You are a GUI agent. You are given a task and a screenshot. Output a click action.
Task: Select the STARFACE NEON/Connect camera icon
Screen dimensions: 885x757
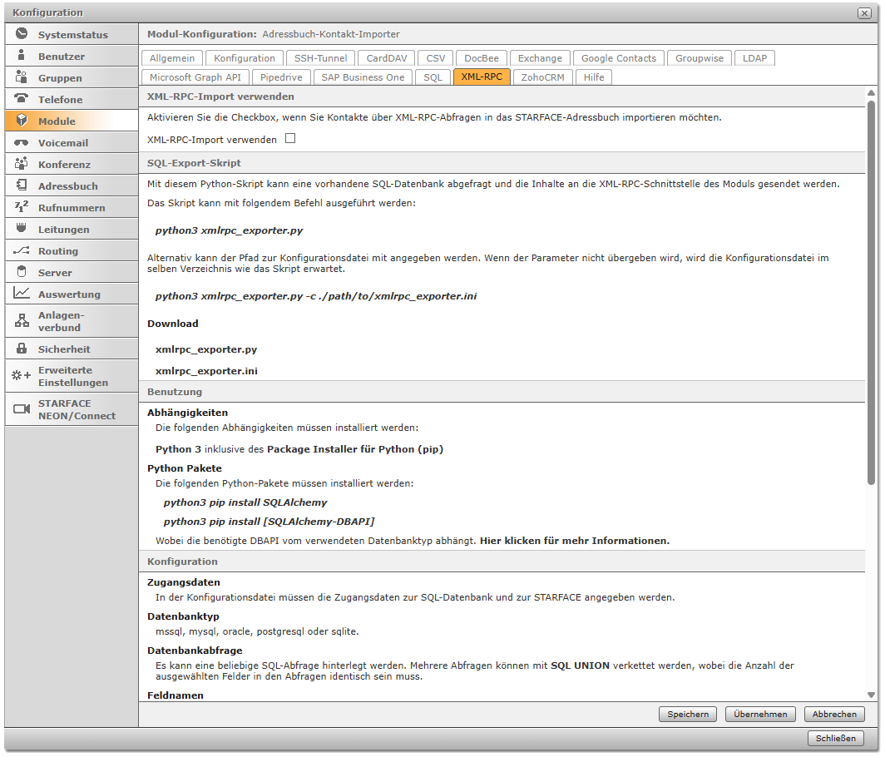coord(22,409)
